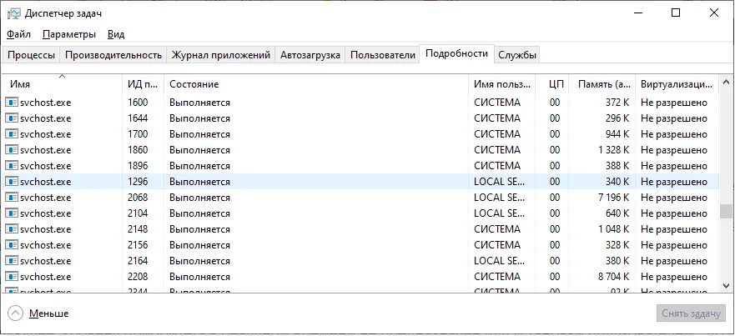The image size is (735, 336).
Task: Click the collapse arrow icon beside Меньше
Action: click(16, 313)
